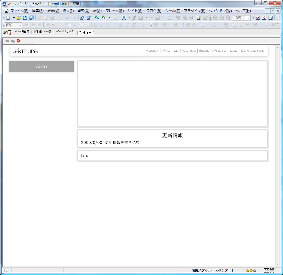
Task: Click the Redo arrow icon
Action: click(x=74, y=18)
